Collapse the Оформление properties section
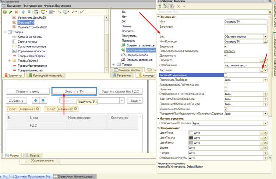 tap(158, 128)
